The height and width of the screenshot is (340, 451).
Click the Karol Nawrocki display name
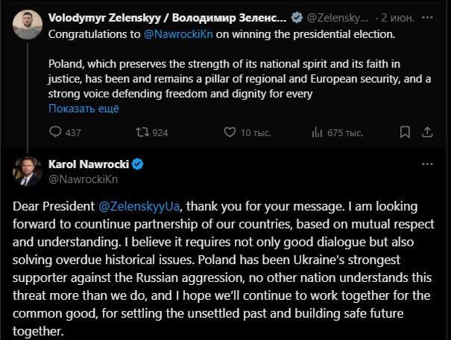pyautogui.click(x=89, y=164)
